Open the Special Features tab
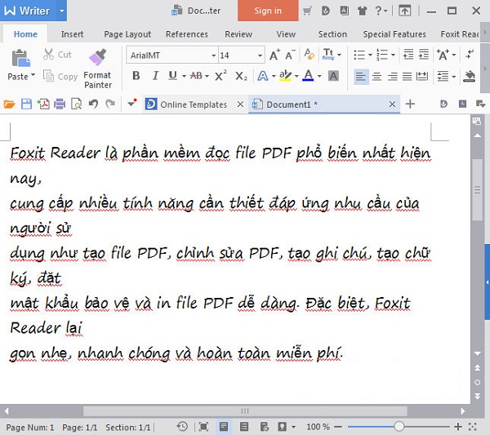490x435 pixels. [x=394, y=34]
